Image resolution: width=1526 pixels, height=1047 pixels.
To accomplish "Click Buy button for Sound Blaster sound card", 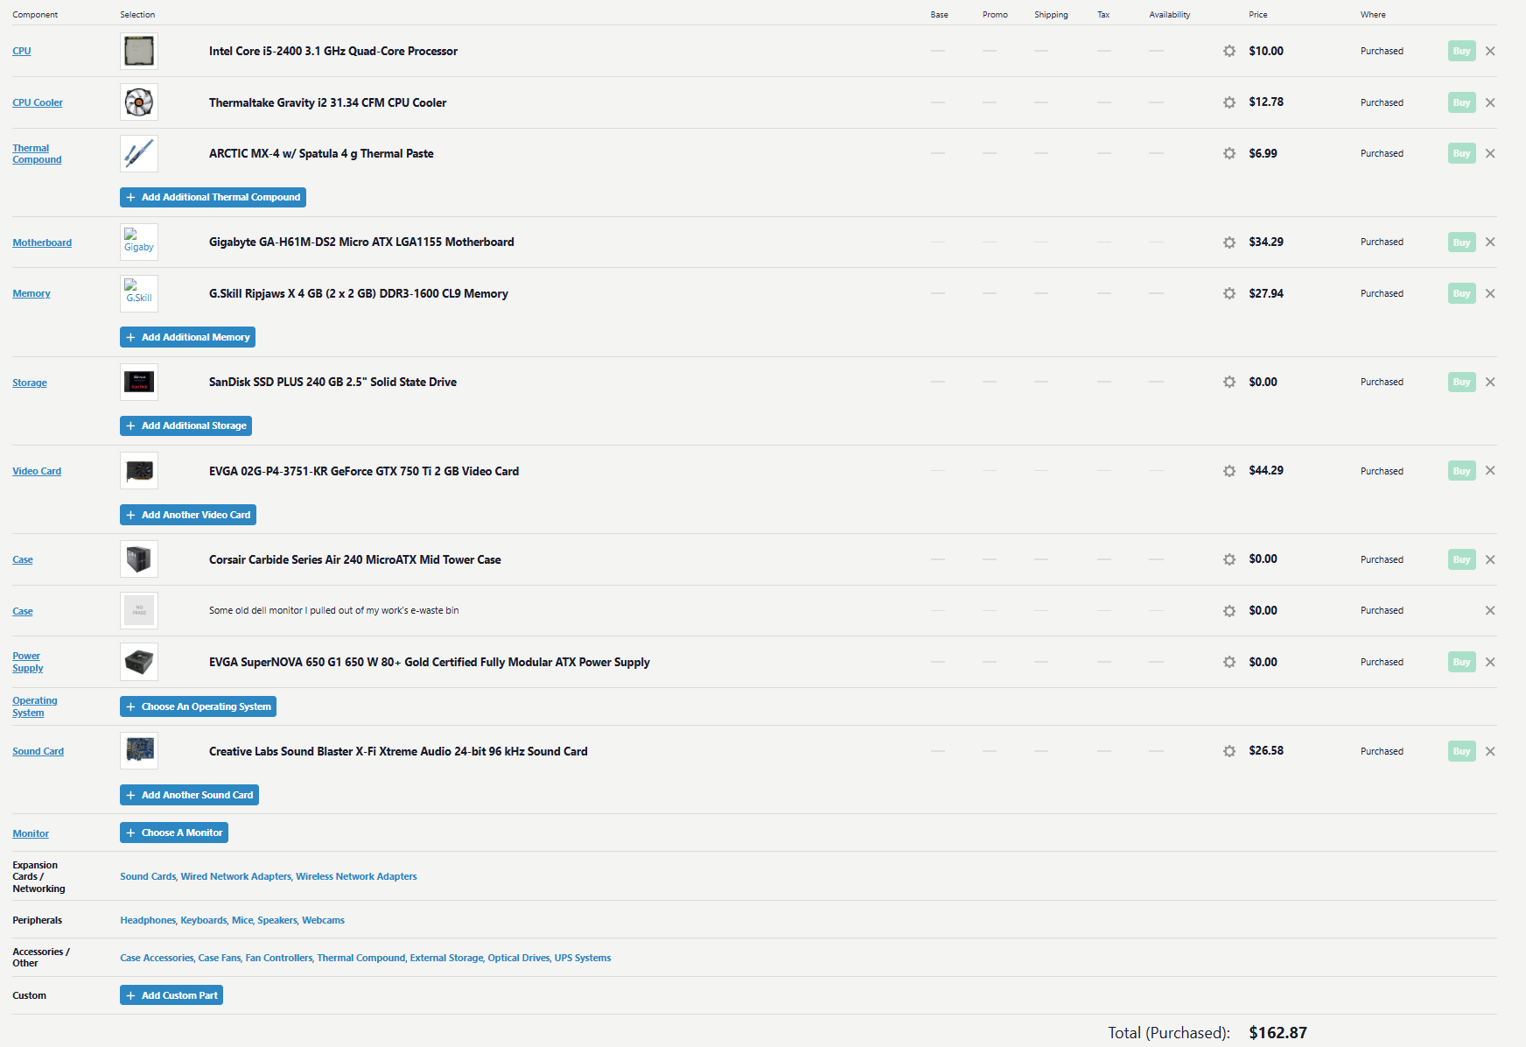I will point(1461,751).
